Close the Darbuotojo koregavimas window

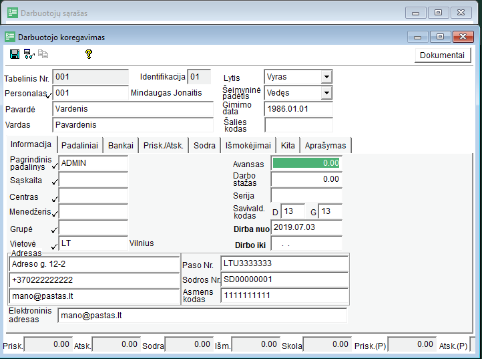[463, 37]
